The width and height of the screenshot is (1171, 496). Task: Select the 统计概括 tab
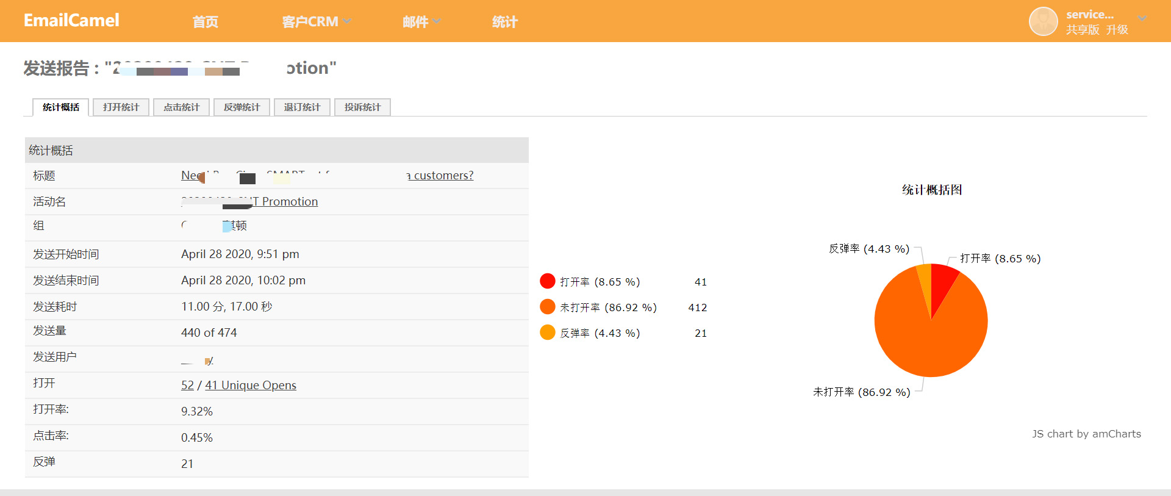click(x=61, y=107)
